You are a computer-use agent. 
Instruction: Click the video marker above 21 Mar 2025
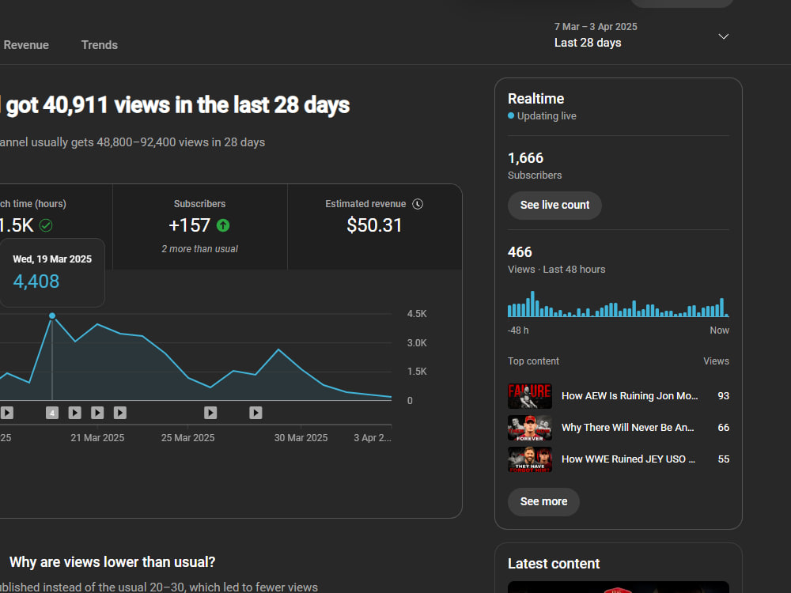click(x=97, y=413)
